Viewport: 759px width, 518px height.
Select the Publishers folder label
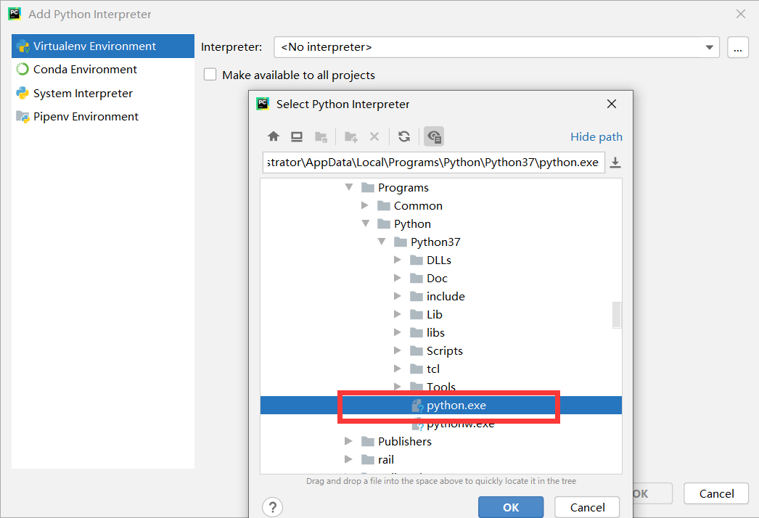coord(405,442)
